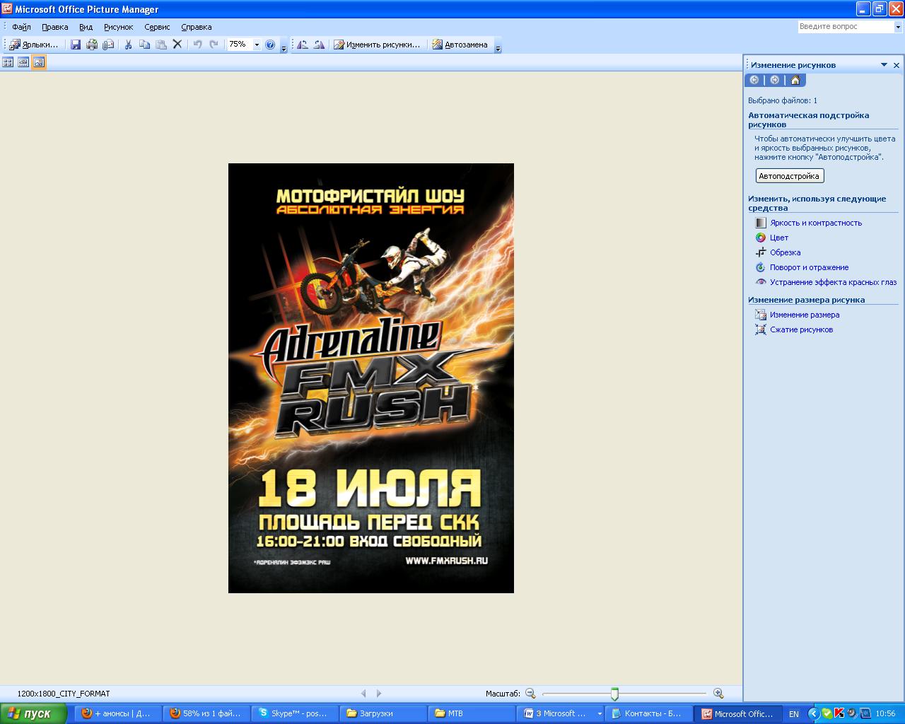Rotate picture right icon
905x724 pixels.
tap(319, 45)
